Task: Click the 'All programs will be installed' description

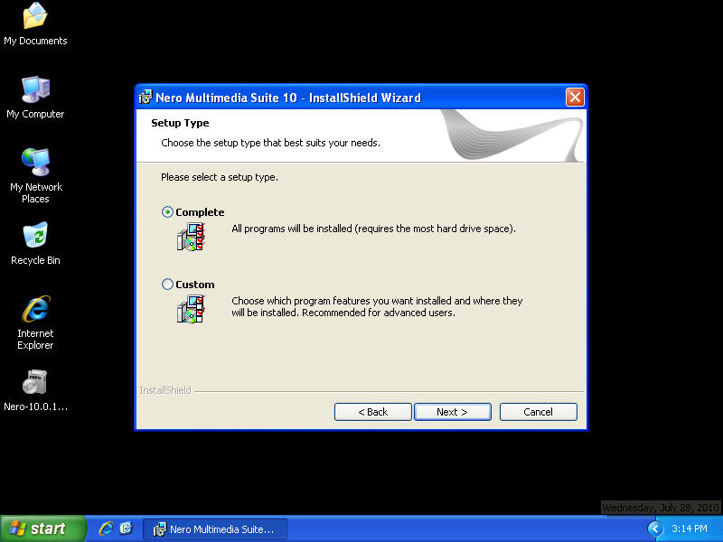Action: tap(373, 229)
